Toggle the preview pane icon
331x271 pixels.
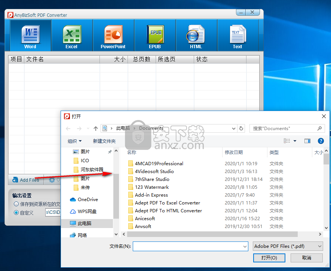click(307, 141)
